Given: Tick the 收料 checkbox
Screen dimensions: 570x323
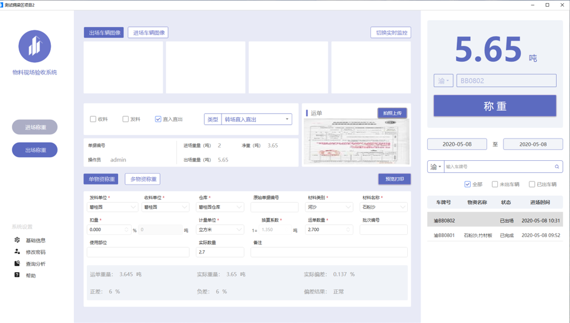Looking at the screenshot, I should (x=93, y=119).
